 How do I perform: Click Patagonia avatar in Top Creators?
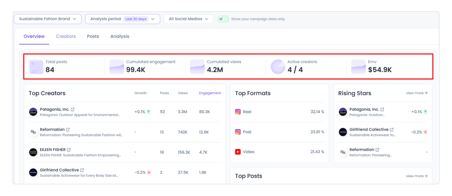pos(33,112)
